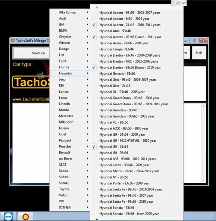
Task: Open the Help button
Action: pyautogui.click(x=199, y=53)
